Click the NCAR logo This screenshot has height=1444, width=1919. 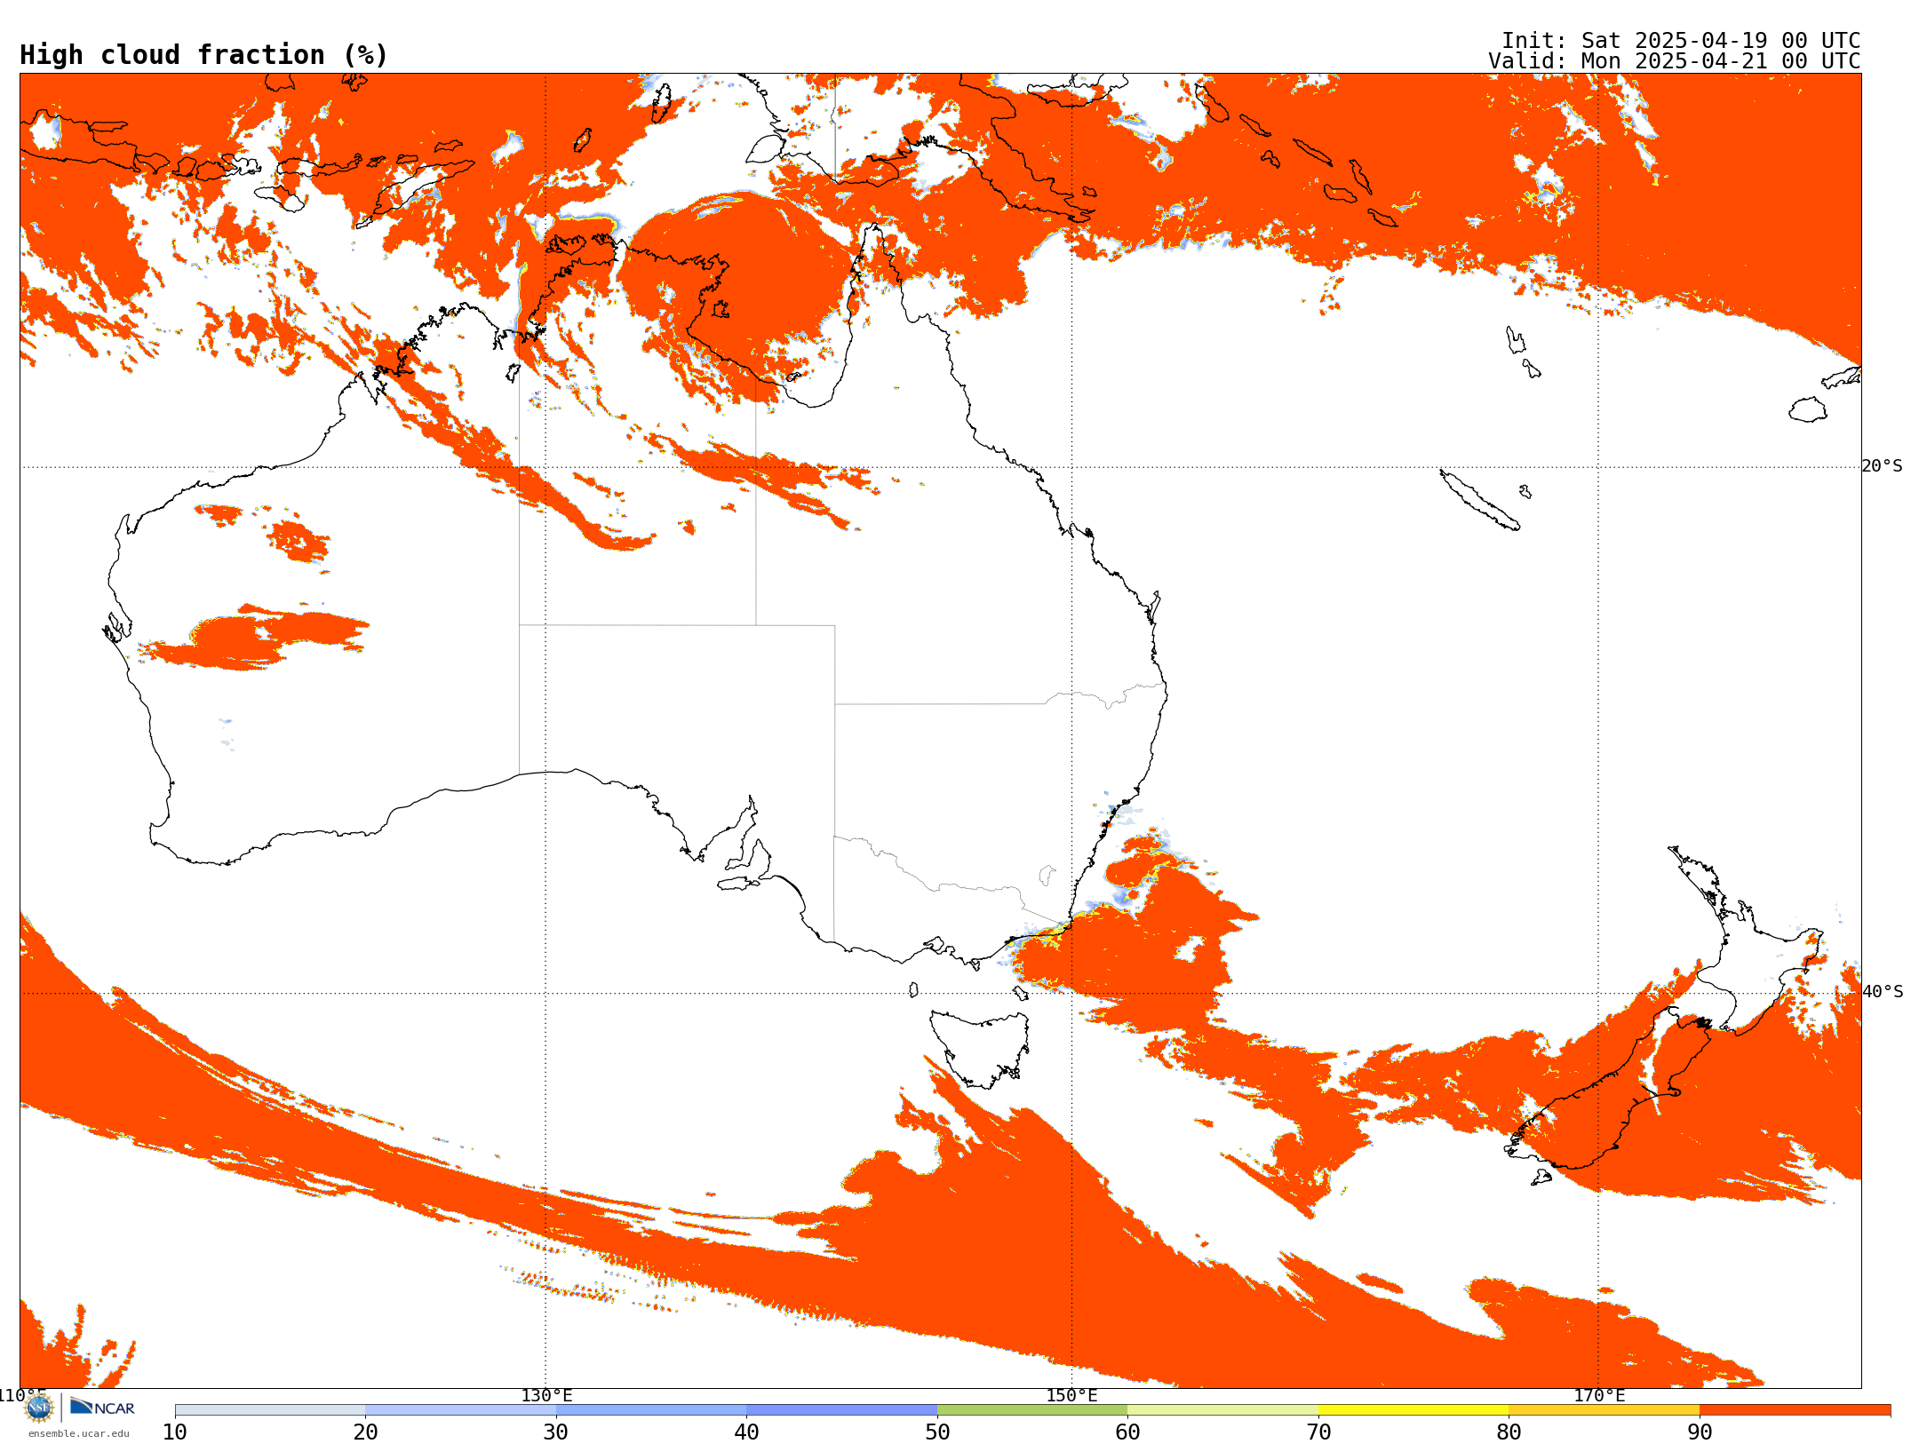(x=102, y=1407)
